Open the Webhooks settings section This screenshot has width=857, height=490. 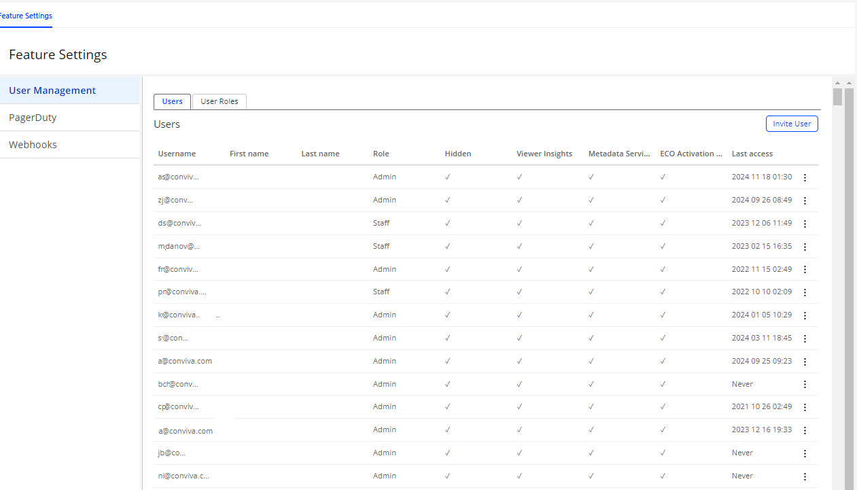click(x=33, y=145)
